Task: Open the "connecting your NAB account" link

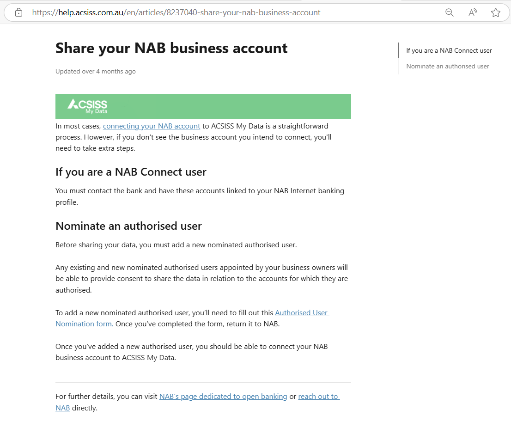Action: 152,126
